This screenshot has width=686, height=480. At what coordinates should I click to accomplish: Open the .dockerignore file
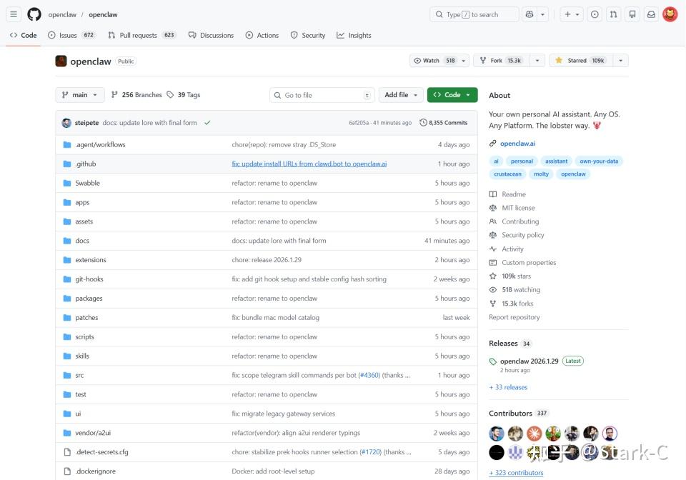(x=95, y=471)
